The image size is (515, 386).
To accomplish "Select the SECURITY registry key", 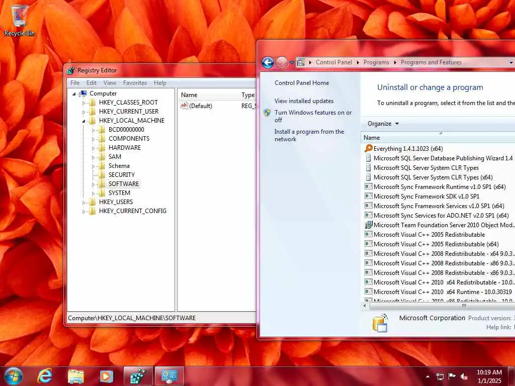I will tap(122, 175).
